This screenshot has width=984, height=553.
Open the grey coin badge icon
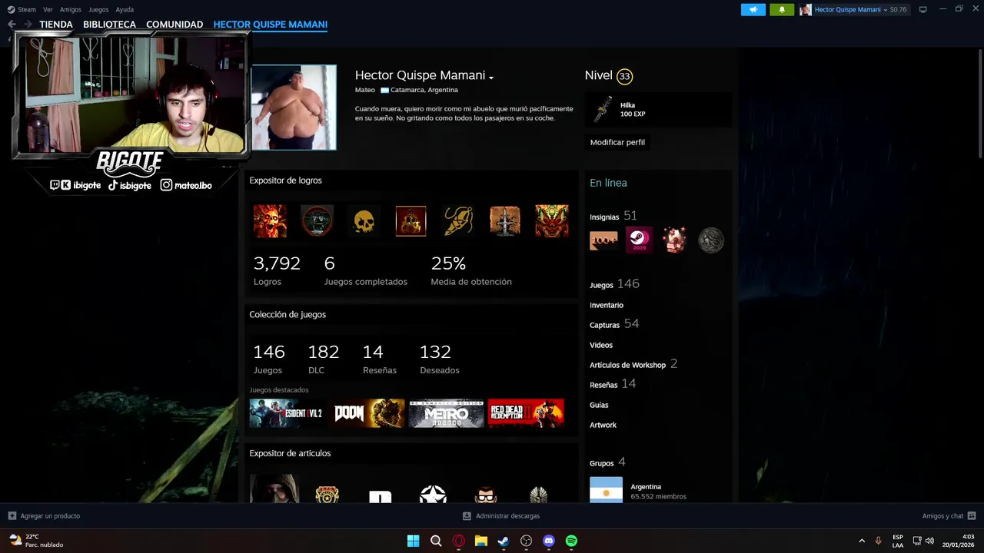(x=711, y=240)
